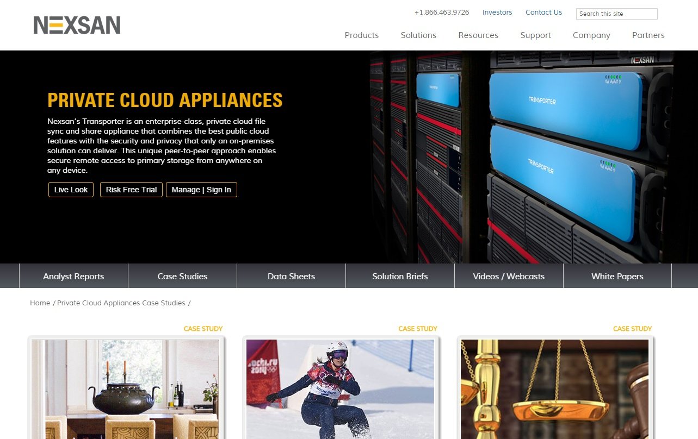Open the Partners menu
This screenshot has width=698, height=439.
(648, 35)
